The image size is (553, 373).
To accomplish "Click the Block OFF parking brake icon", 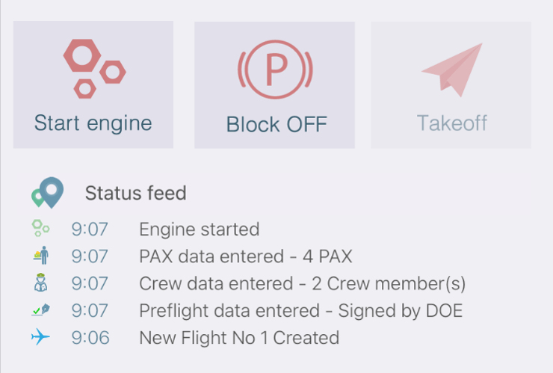I will point(275,70).
